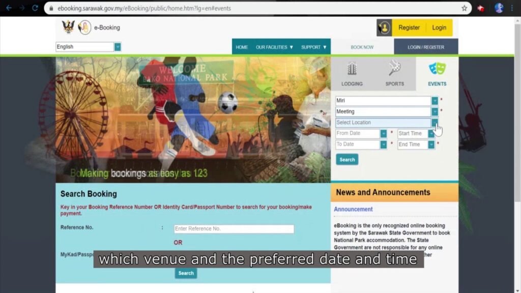Click the Register button
The width and height of the screenshot is (521, 293).
[x=409, y=27]
